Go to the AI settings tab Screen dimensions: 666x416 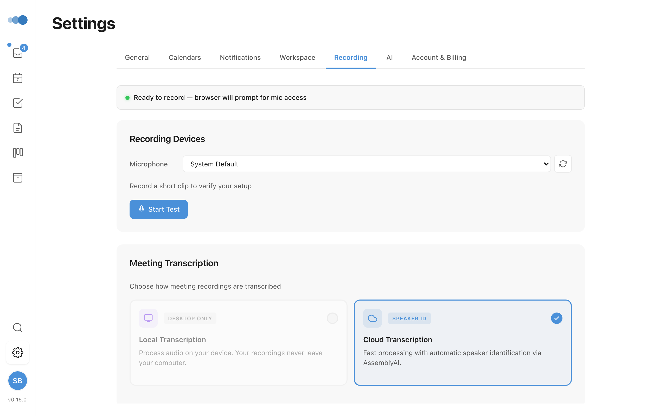click(x=389, y=57)
